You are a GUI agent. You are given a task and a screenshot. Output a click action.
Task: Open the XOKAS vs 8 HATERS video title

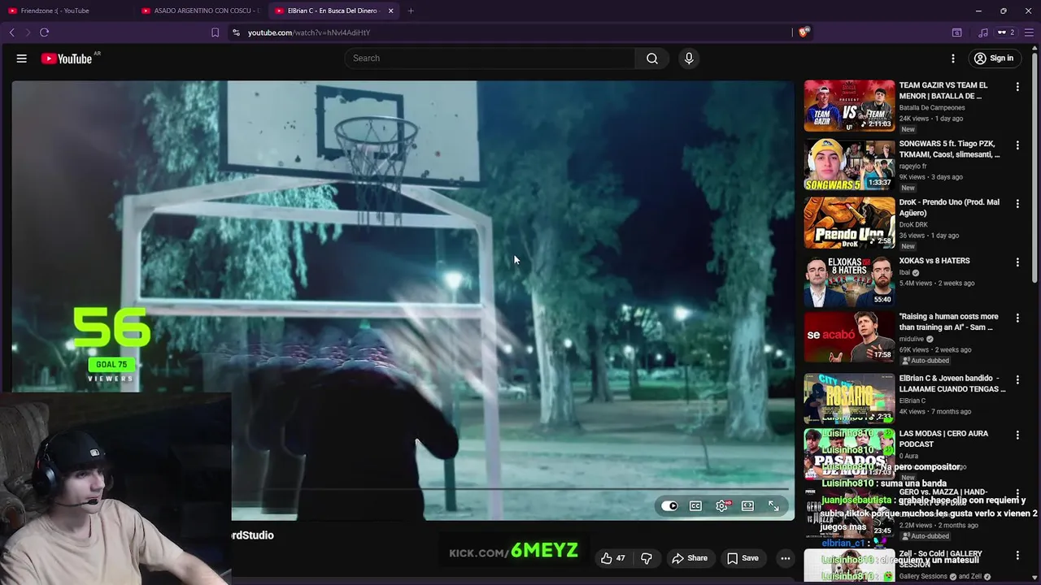point(934,261)
